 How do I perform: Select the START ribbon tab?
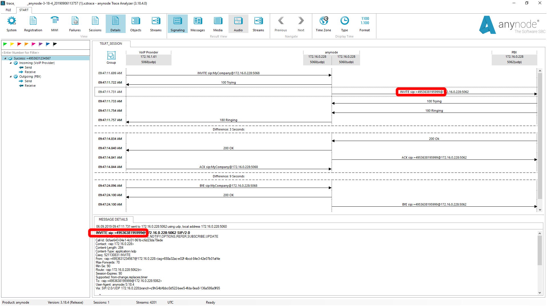24,10
